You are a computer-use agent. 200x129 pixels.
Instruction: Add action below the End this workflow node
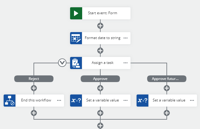(34, 113)
